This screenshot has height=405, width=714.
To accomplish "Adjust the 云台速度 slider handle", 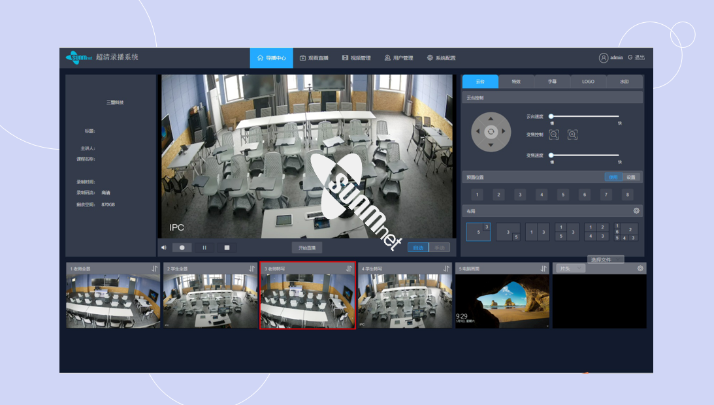I will click(x=551, y=116).
